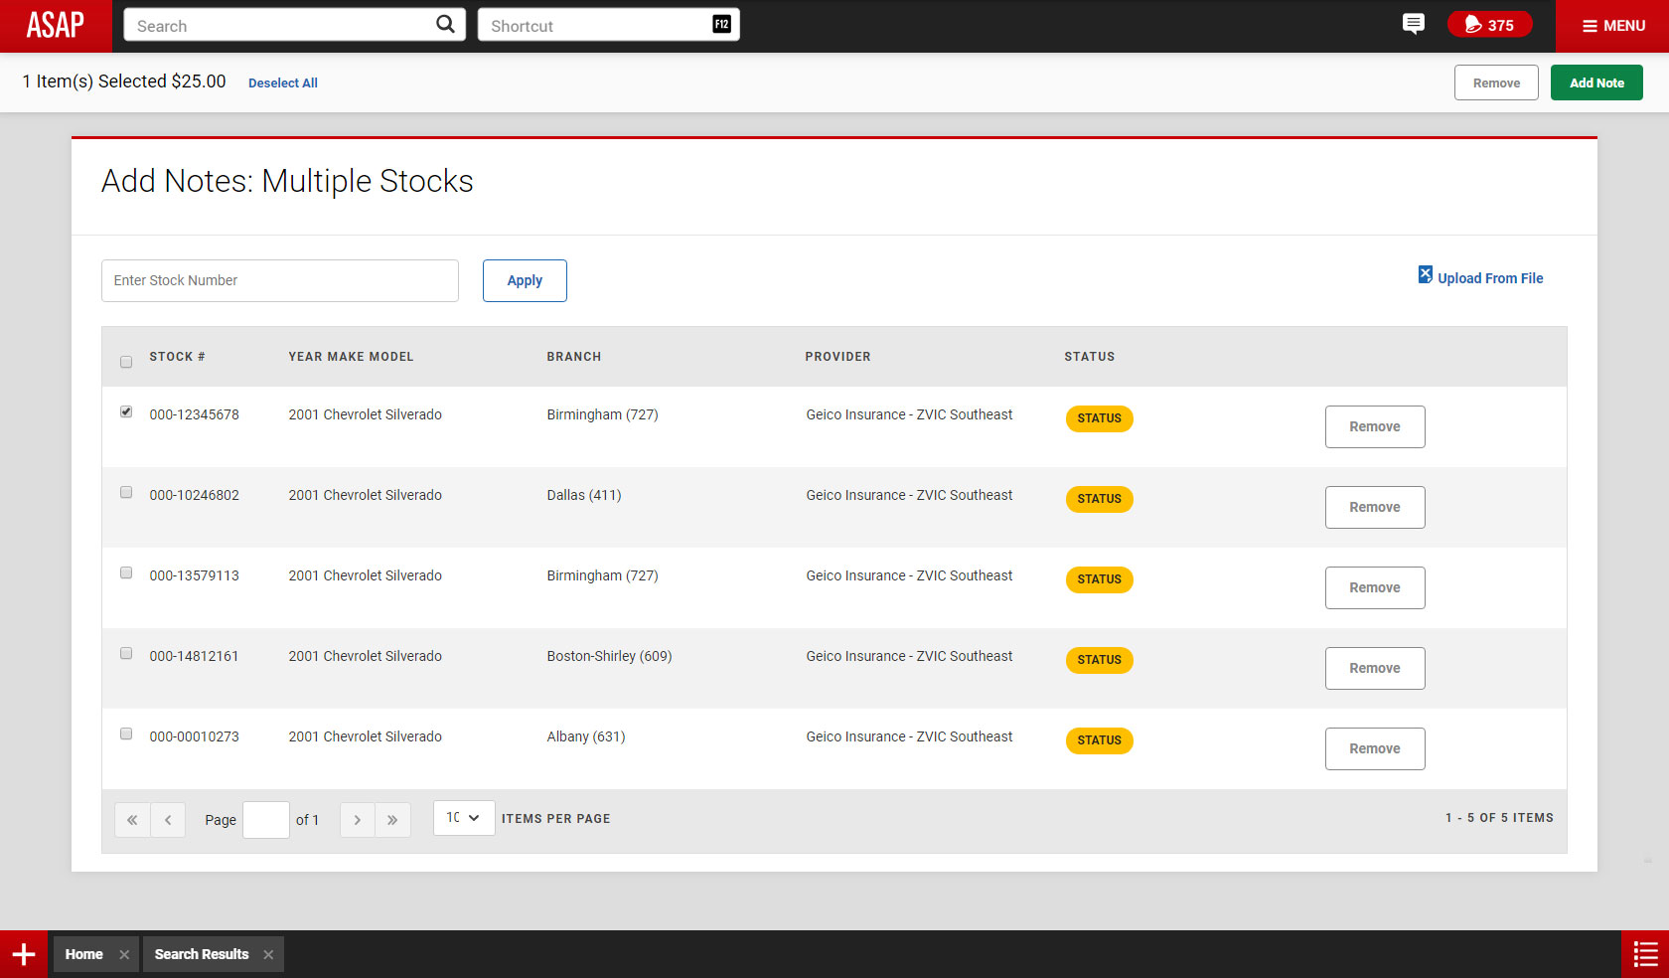Click the Enter Stock Number field
This screenshot has height=978, width=1669.
pos(279,280)
